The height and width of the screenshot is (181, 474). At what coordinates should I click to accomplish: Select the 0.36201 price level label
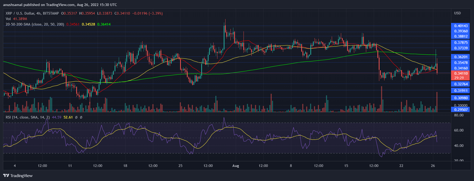click(x=461, y=57)
